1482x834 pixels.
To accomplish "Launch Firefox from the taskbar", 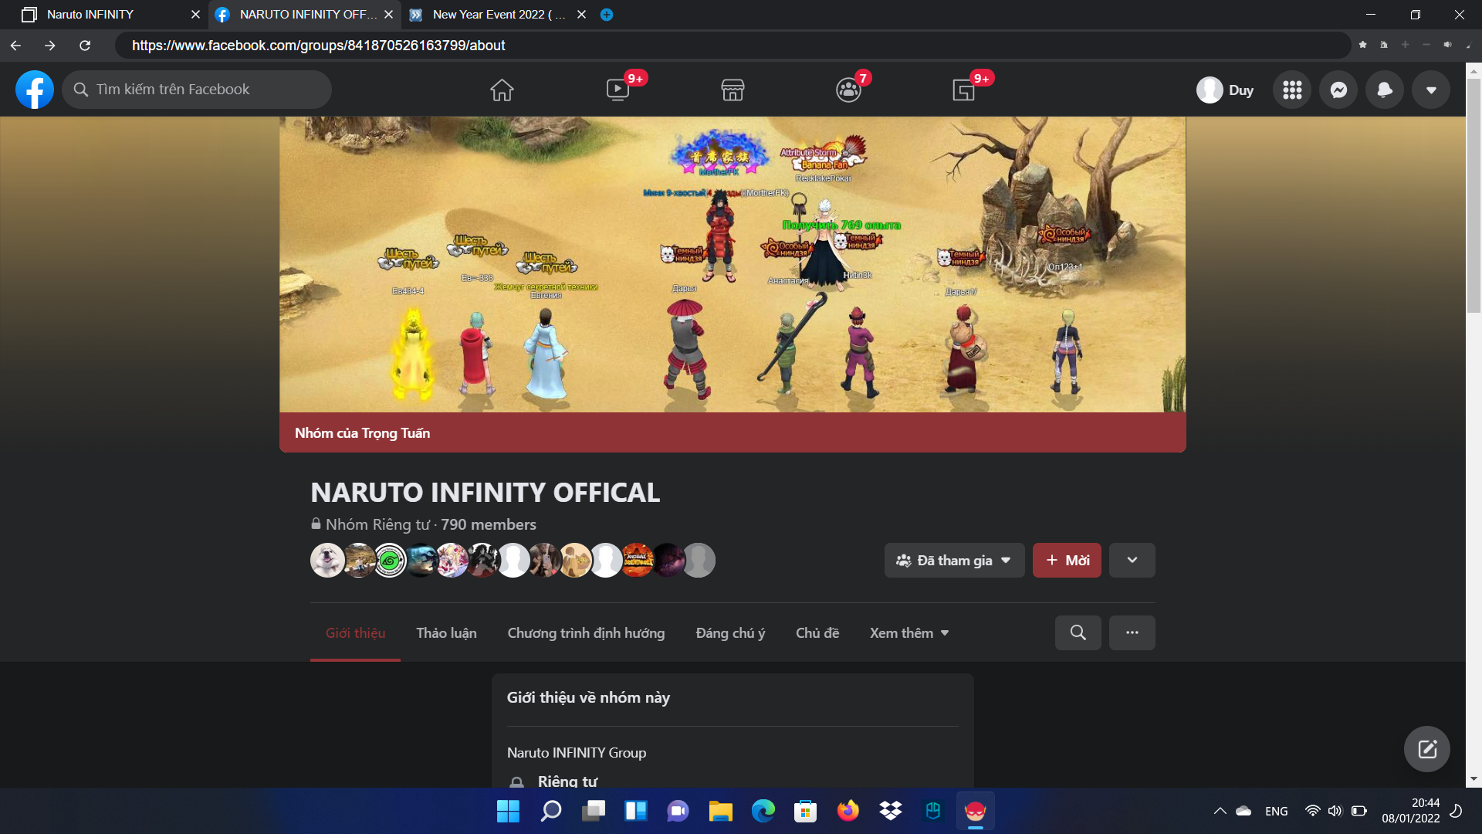I will click(848, 811).
